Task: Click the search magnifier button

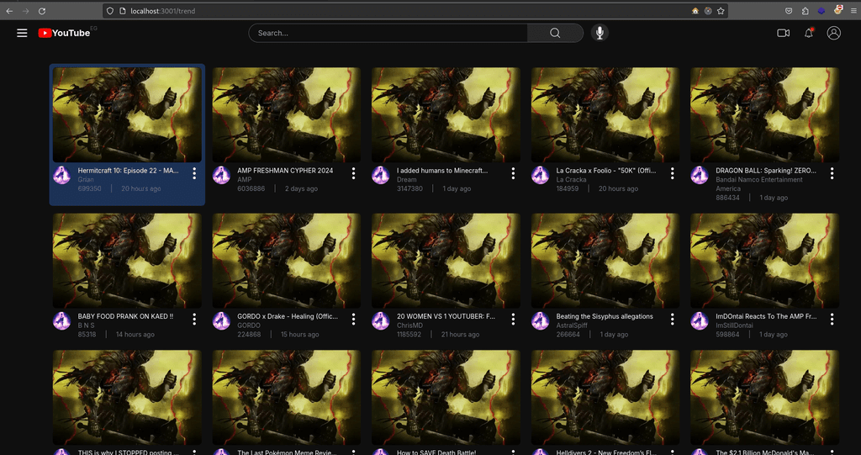Action: point(555,33)
